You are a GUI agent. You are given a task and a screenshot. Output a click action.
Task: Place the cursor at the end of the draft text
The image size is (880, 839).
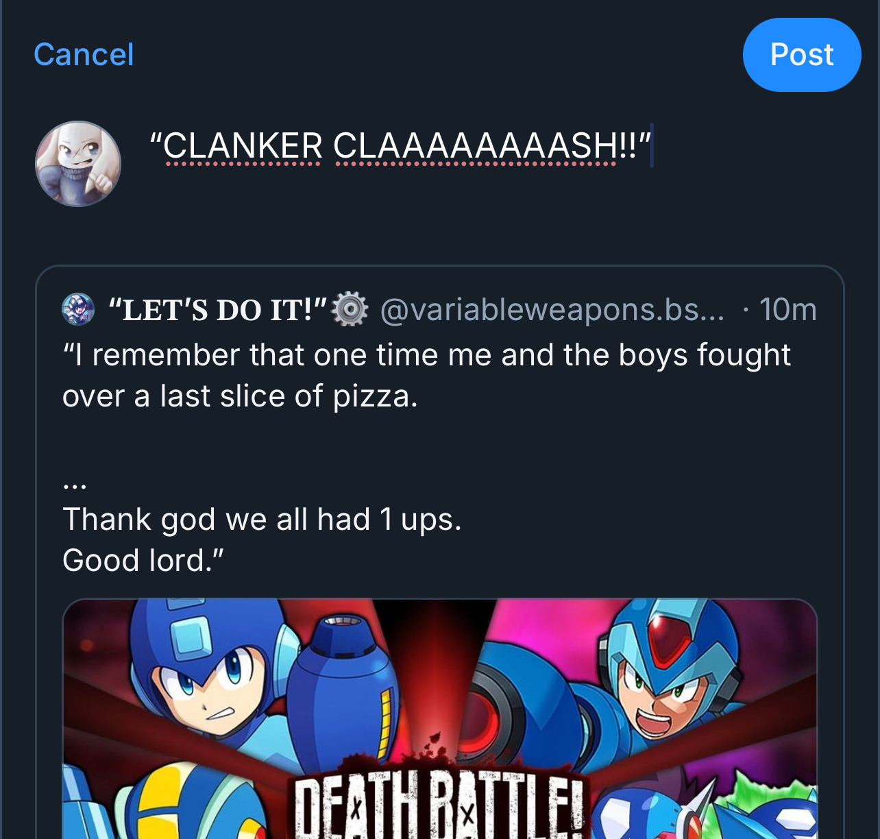click(x=651, y=146)
